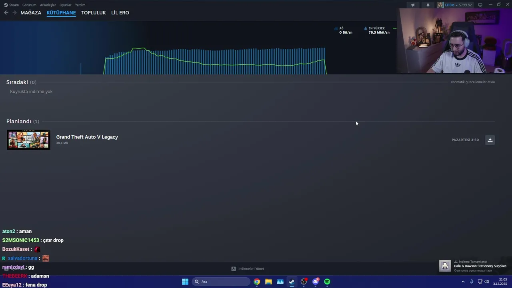512x288 pixels.
Task: Click the AĞ network speed indicator
Action: [344, 30]
